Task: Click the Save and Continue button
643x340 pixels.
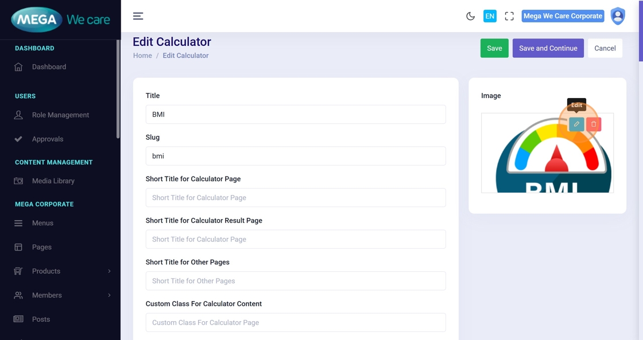Action: (x=548, y=48)
